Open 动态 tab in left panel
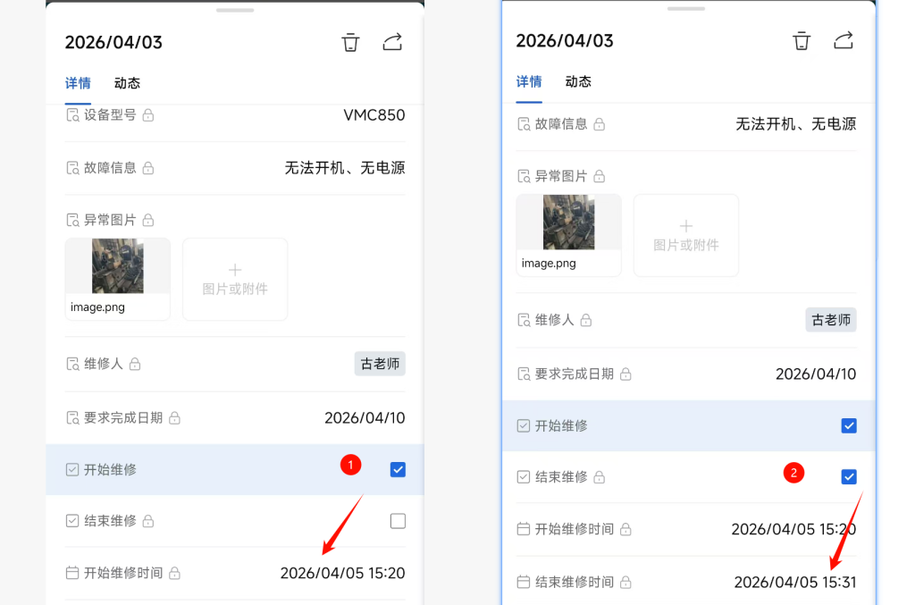915x605 pixels. (127, 83)
